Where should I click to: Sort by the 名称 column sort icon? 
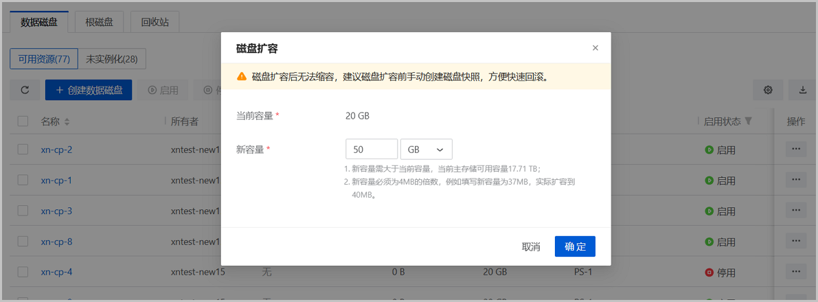point(67,121)
